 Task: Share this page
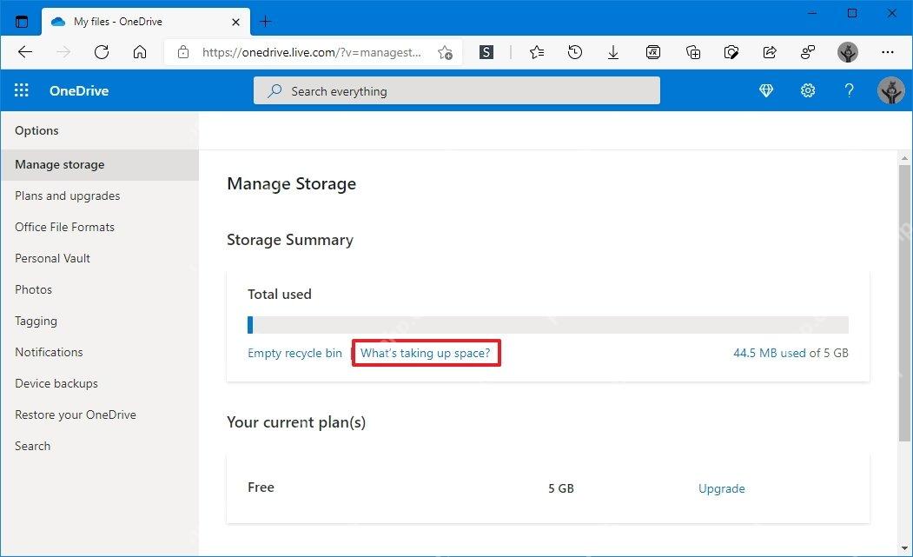click(x=770, y=52)
